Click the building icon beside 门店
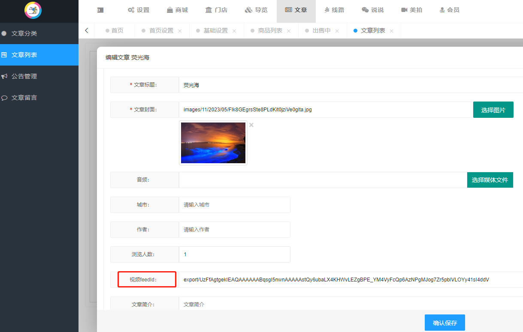The height and width of the screenshot is (332, 523). (209, 10)
